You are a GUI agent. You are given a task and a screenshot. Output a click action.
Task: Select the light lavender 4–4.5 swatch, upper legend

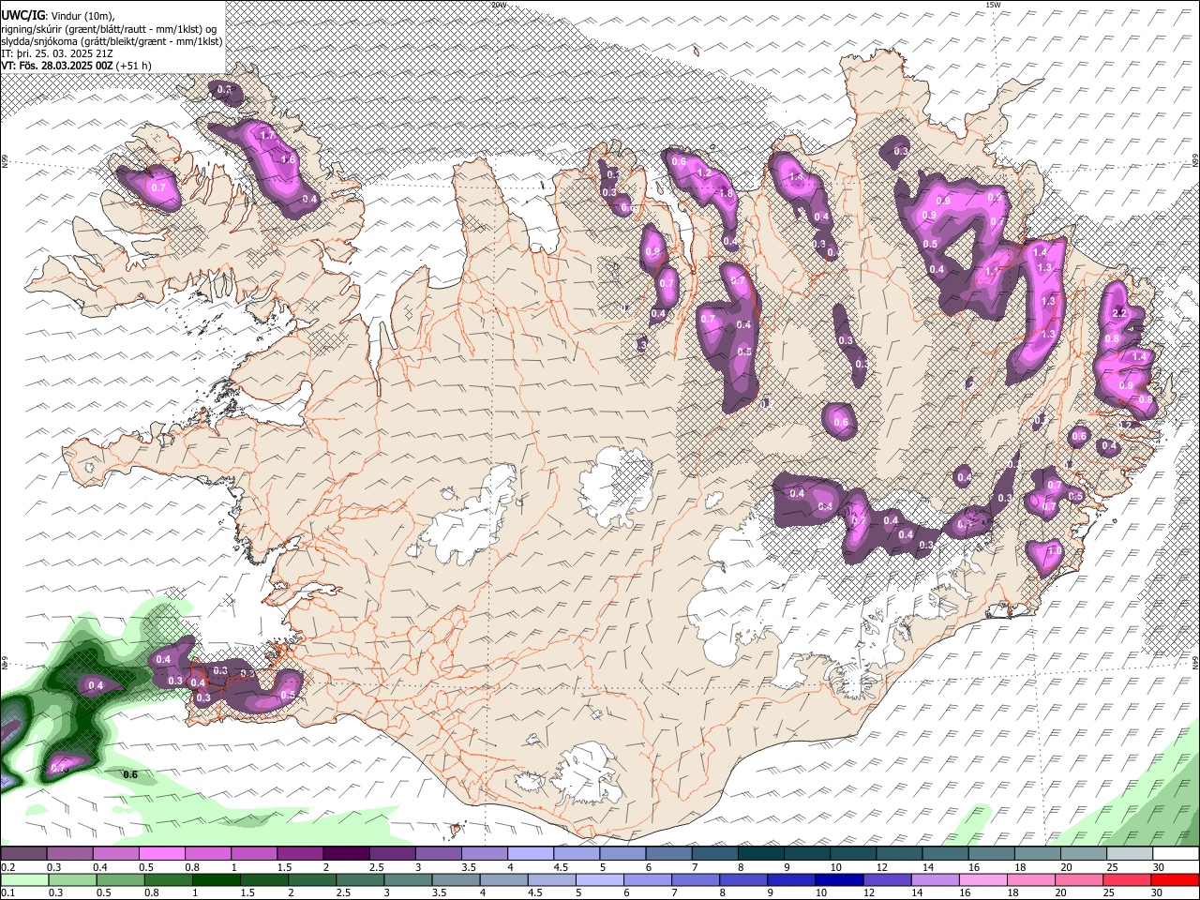click(529, 854)
